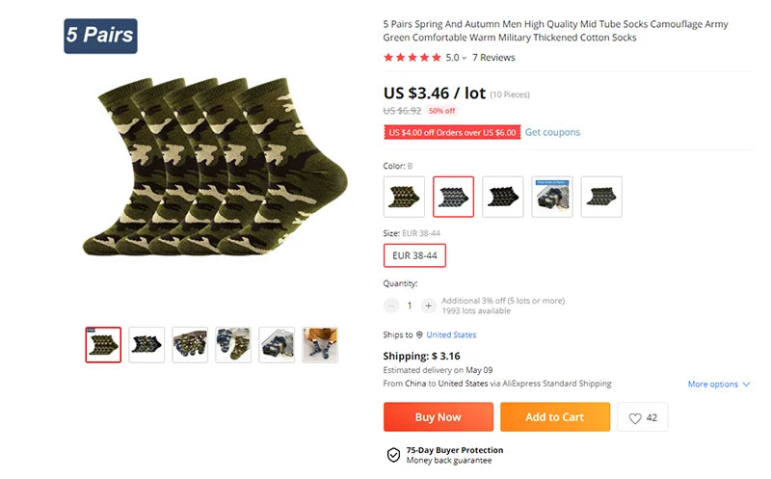Expand the 5.0 rating dropdown arrow
This screenshot has height=479, width=771.
click(x=464, y=58)
